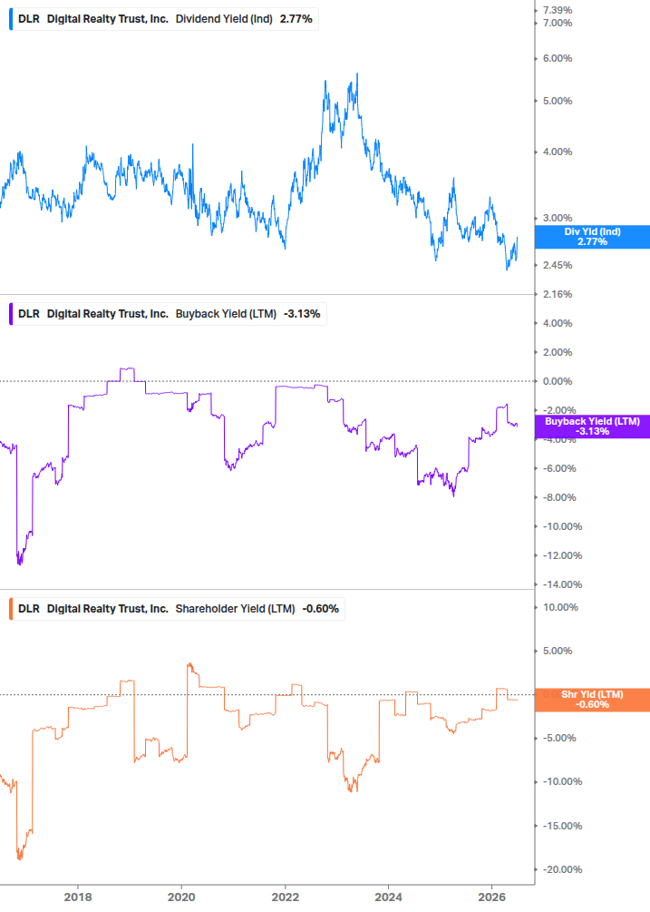Click the 2.16% dividend axis value
The width and height of the screenshot is (650, 912).
point(558,294)
